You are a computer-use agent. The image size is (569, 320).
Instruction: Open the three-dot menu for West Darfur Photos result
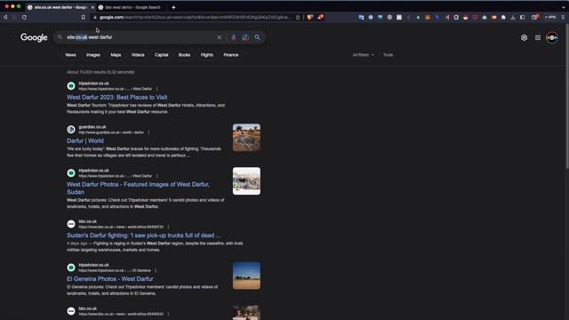[157, 176]
